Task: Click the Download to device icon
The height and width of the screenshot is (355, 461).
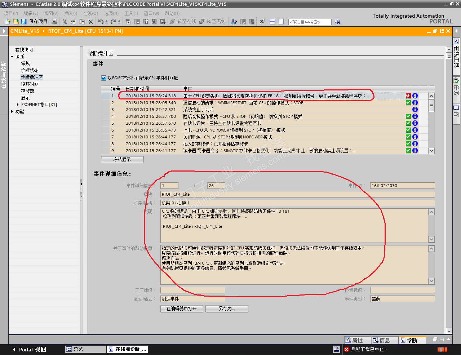Action: 137,22
